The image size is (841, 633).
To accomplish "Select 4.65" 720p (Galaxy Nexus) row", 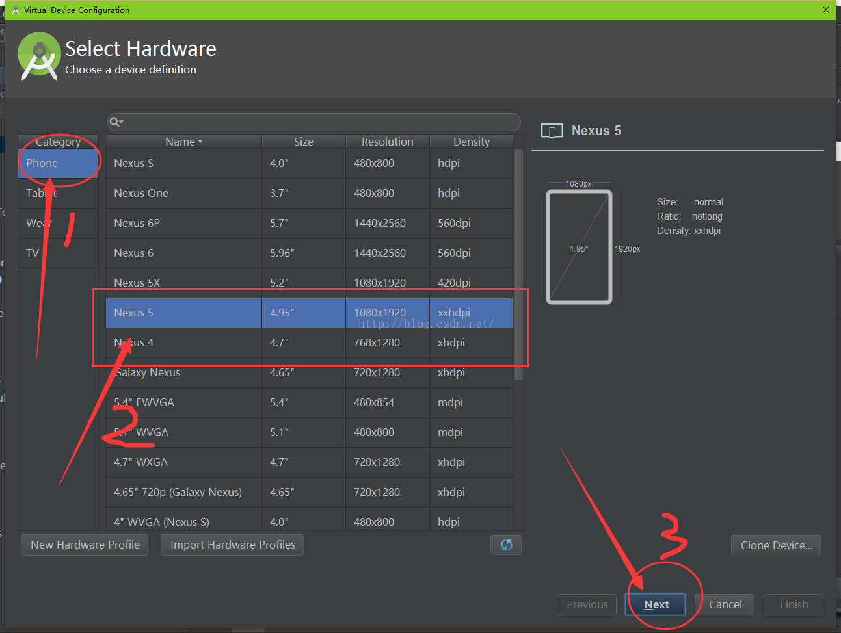I will coord(310,492).
